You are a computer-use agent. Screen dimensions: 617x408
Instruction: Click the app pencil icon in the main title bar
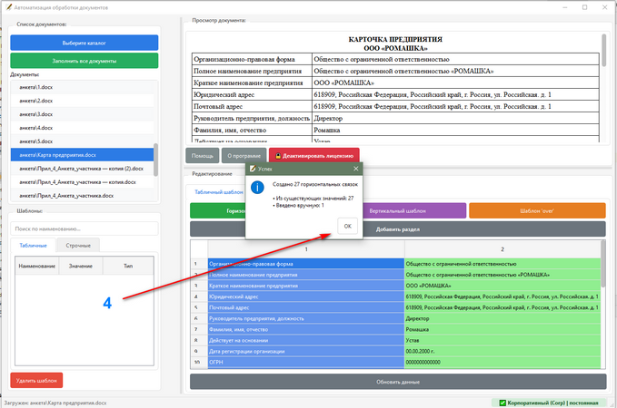[9, 7]
